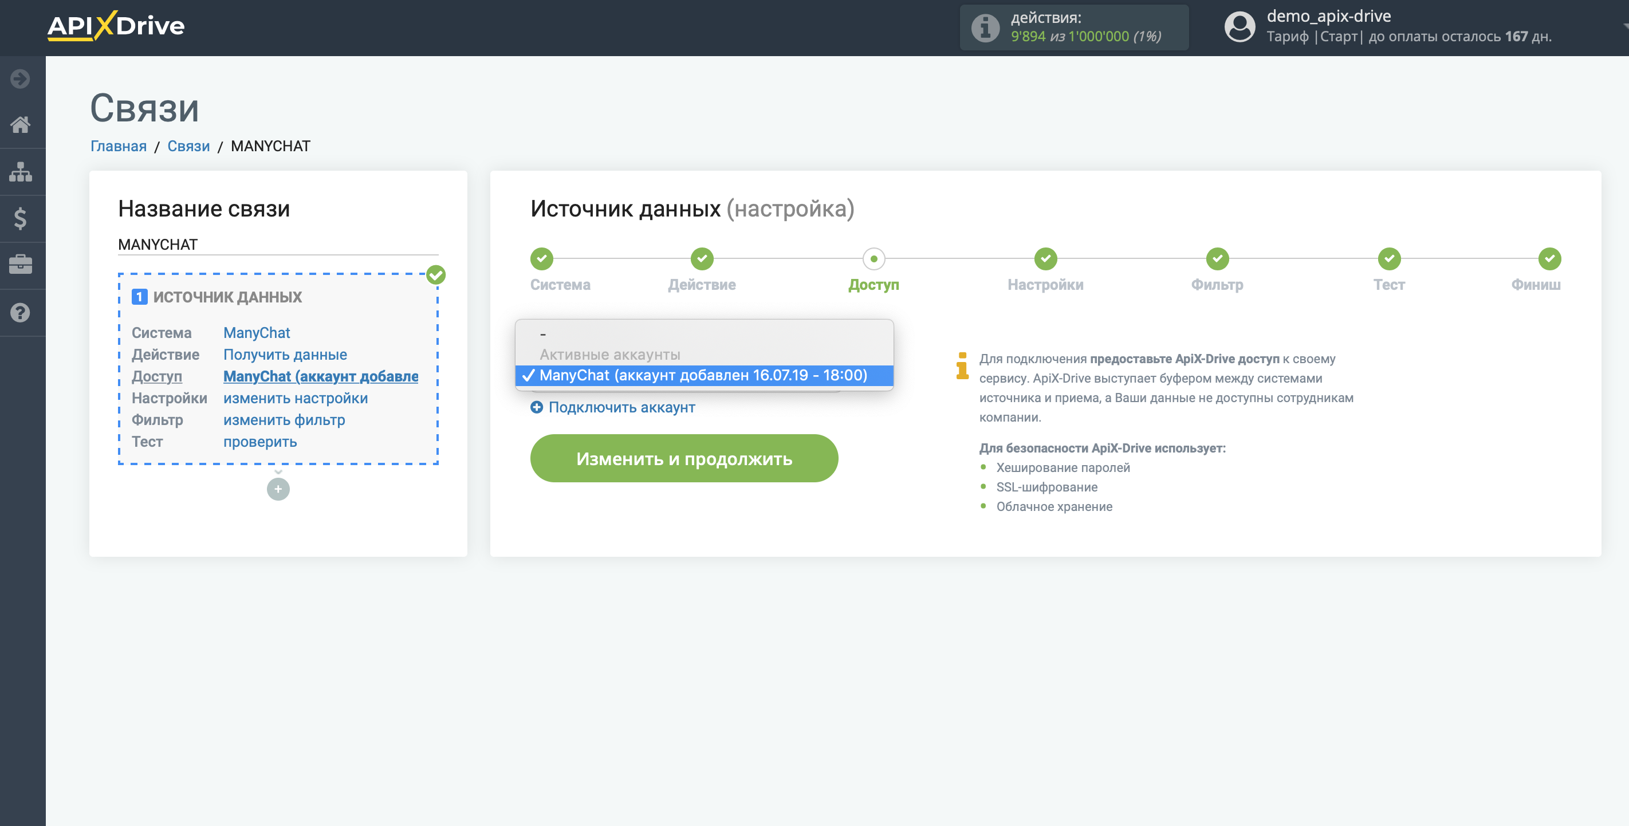The height and width of the screenshot is (826, 1629).
Task: Click the Тариф Старт payment info
Action: coord(1409,37)
